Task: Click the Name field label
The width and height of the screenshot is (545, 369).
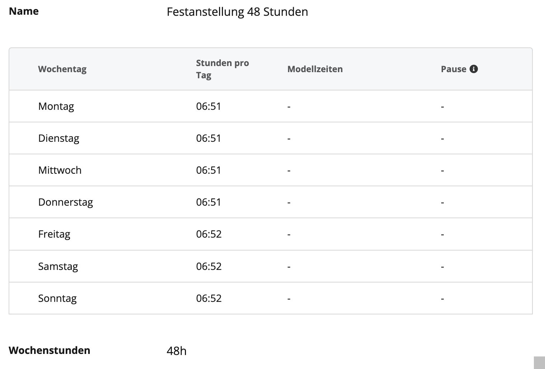Action: pos(24,11)
